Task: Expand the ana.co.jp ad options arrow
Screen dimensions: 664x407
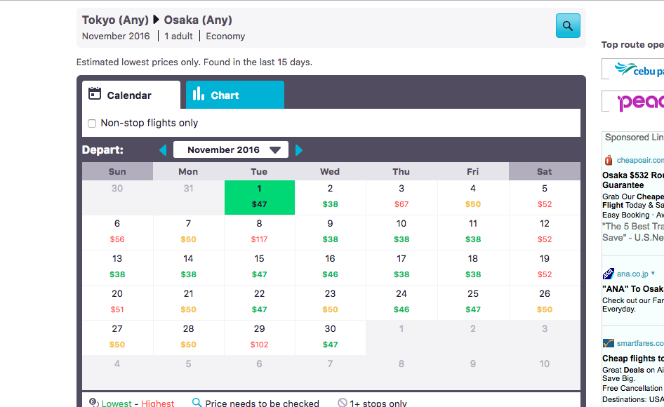Action: coord(653,274)
